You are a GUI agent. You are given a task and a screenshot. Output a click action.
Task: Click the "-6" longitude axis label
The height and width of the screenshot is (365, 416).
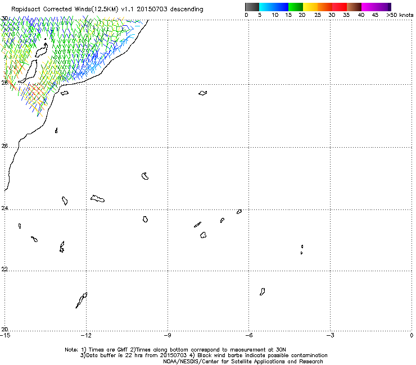248,336
